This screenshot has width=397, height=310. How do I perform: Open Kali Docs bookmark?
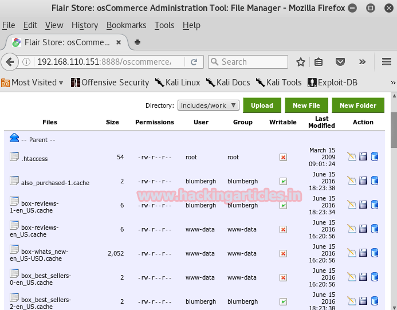[x=228, y=83]
